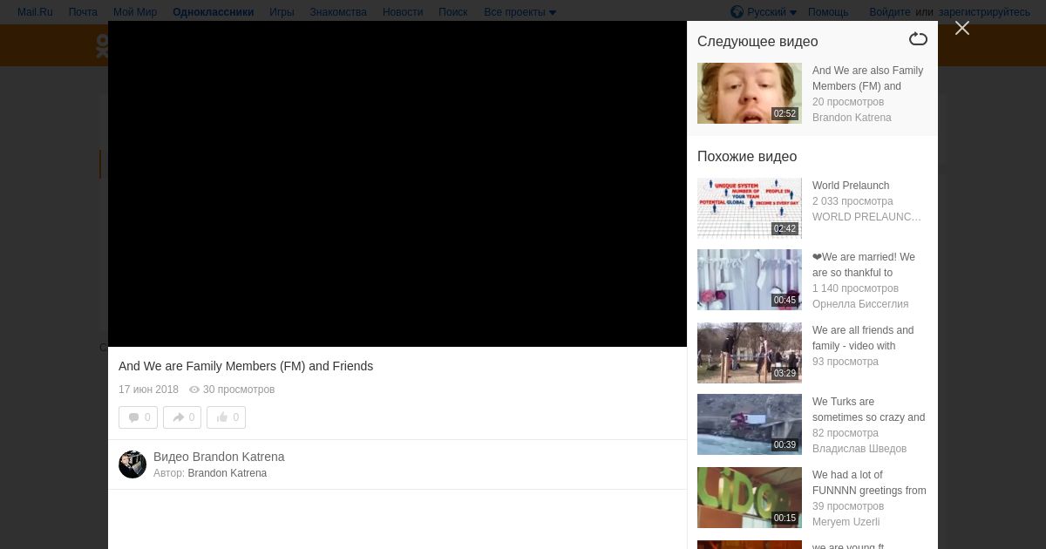Screen dimensions: 1046x549
Task: Select Одноклассники in top bar
Action: (x=213, y=12)
